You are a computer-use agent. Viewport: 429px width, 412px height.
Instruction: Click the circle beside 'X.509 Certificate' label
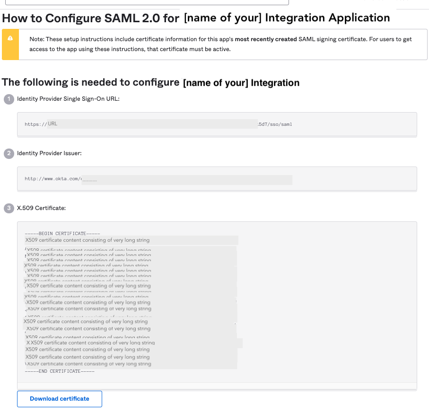pyautogui.click(x=8, y=208)
